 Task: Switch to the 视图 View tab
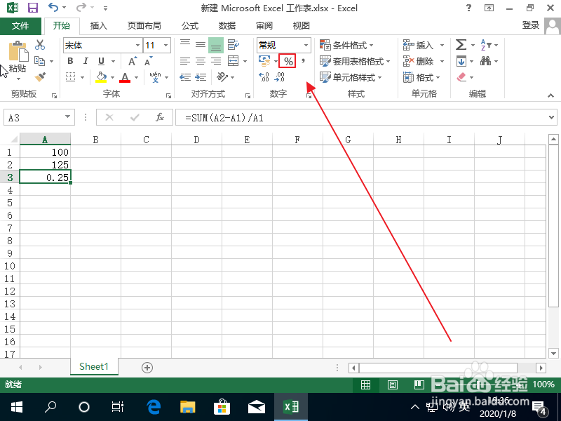click(301, 26)
